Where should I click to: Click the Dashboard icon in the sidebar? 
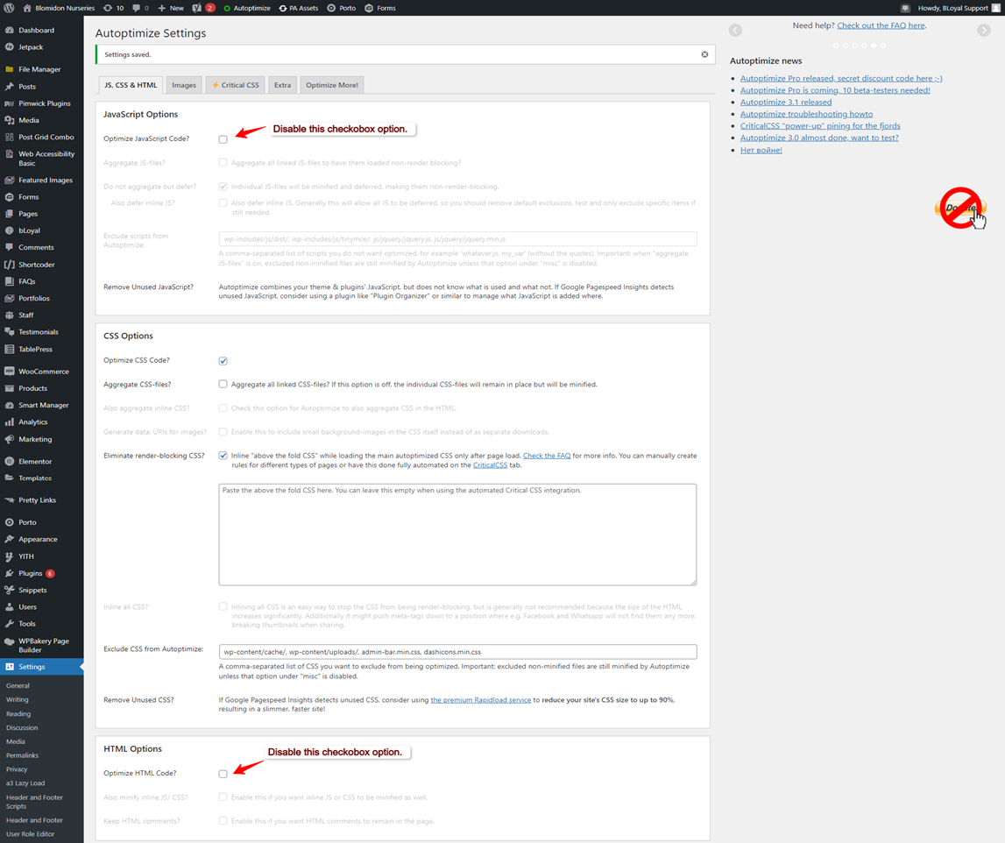[9, 30]
